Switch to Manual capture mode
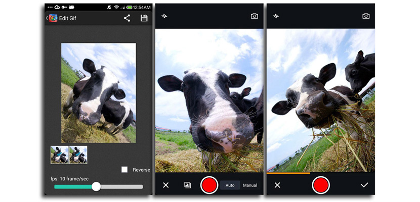This screenshot has height=202, width=420. point(250,185)
